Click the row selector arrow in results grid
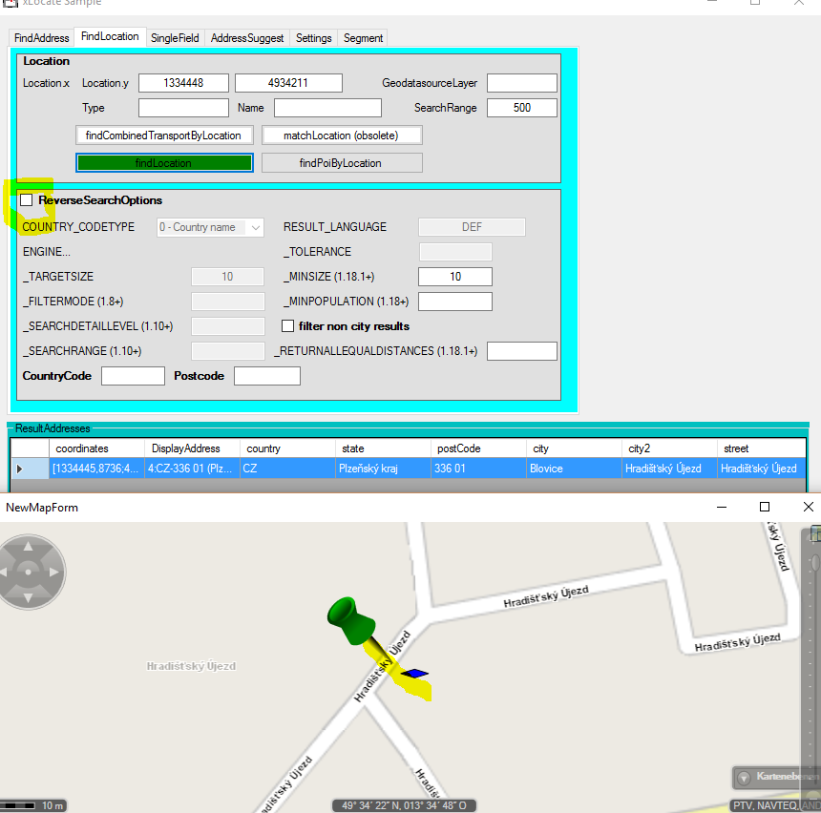This screenshot has width=821, height=813. [21, 469]
